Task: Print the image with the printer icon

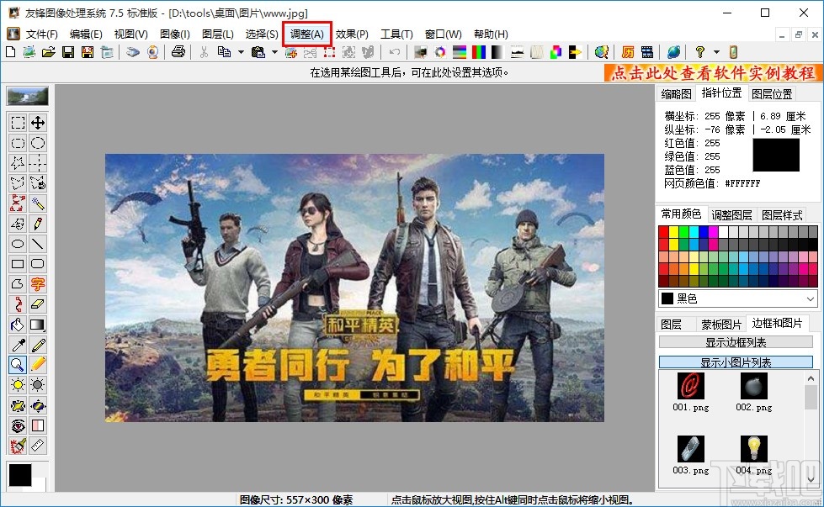Action: coord(178,52)
